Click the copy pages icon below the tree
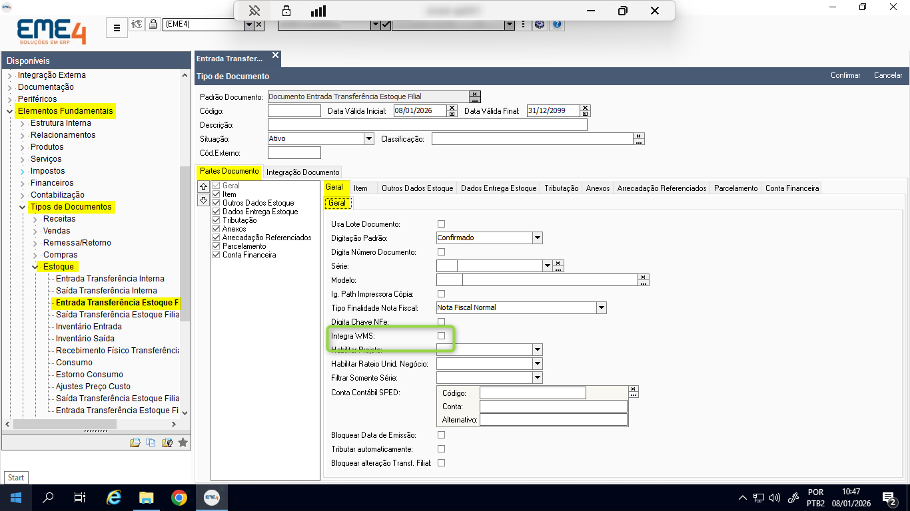 [x=151, y=442]
